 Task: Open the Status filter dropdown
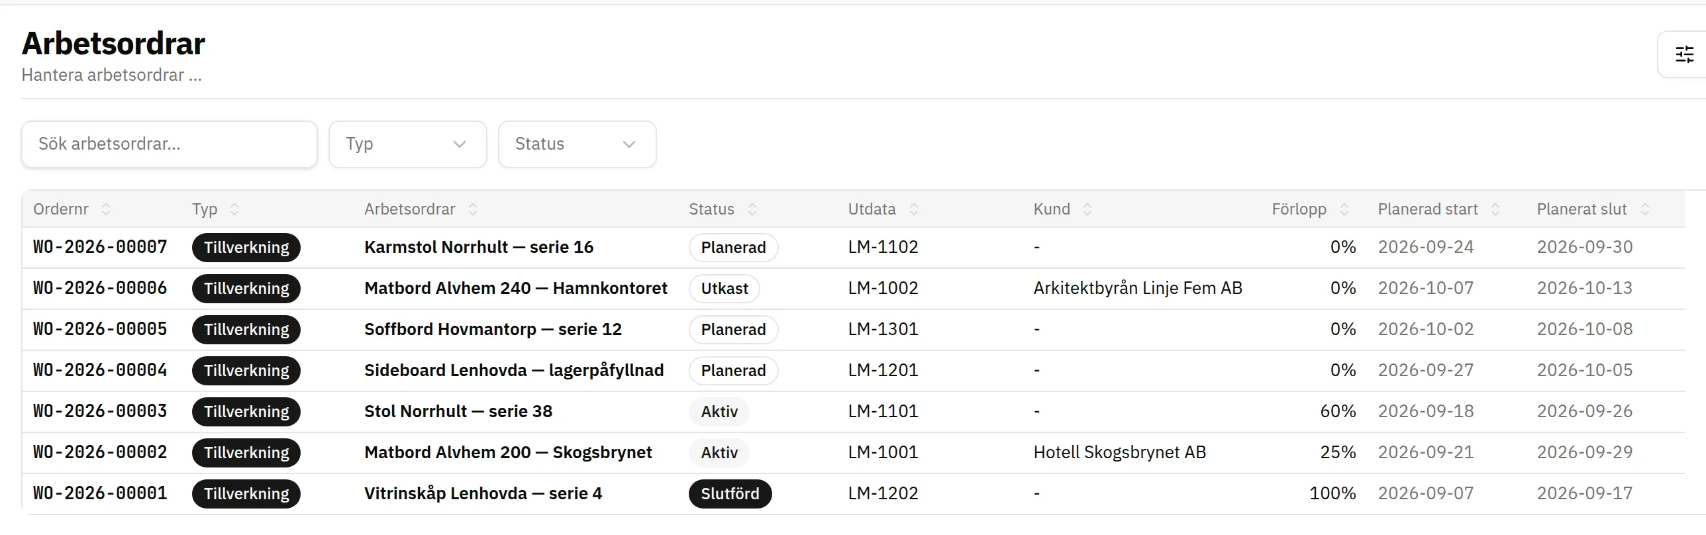coord(577,144)
